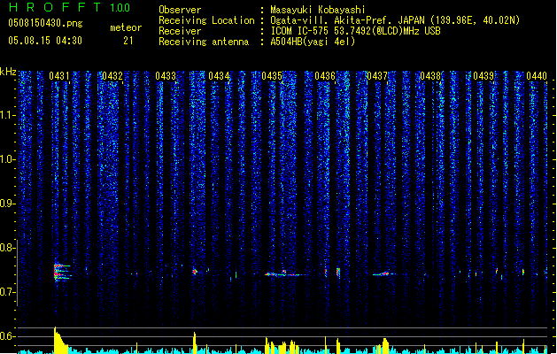Click the 0436 time marker
Screen dimensions: 557x354
coord(325,76)
